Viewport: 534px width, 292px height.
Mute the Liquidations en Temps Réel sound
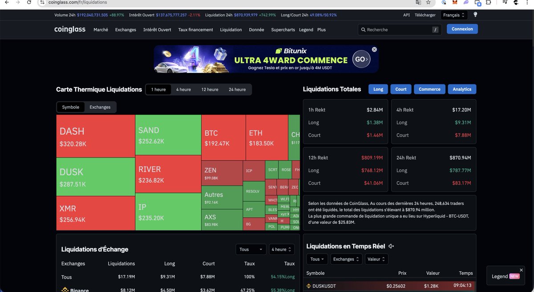[x=391, y=246]
